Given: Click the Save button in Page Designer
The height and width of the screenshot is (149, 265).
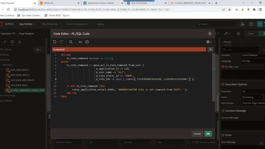Looking at the screenshot, I should tap(251, 34).
